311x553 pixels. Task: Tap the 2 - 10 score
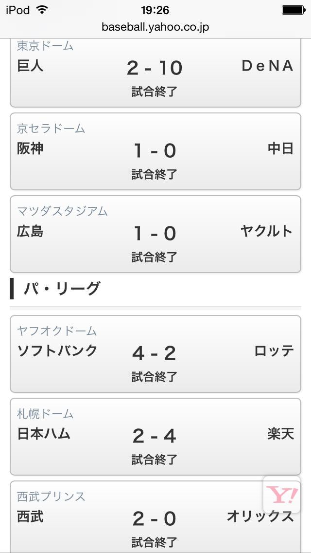155,68
